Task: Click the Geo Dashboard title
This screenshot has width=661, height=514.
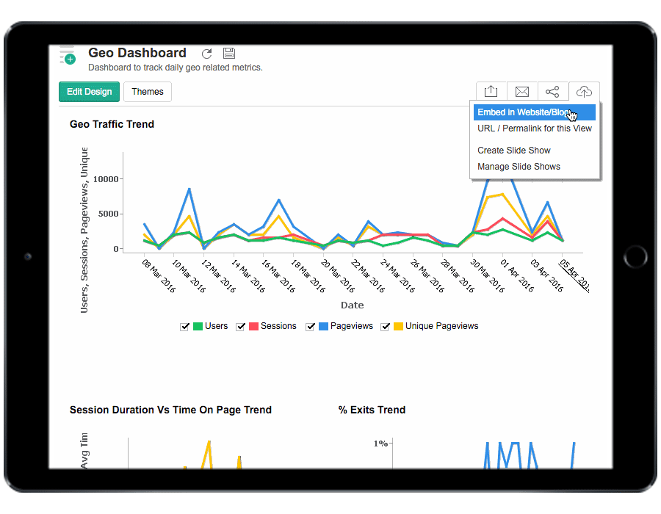Action: click(137, 53)
